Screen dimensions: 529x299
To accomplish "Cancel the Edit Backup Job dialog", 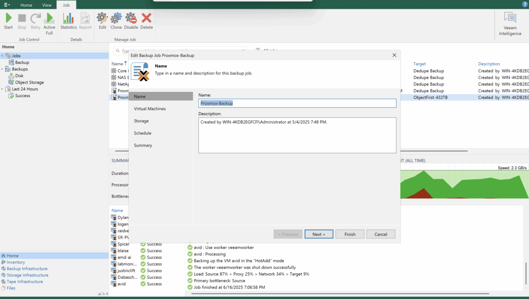I will [381, 234].
